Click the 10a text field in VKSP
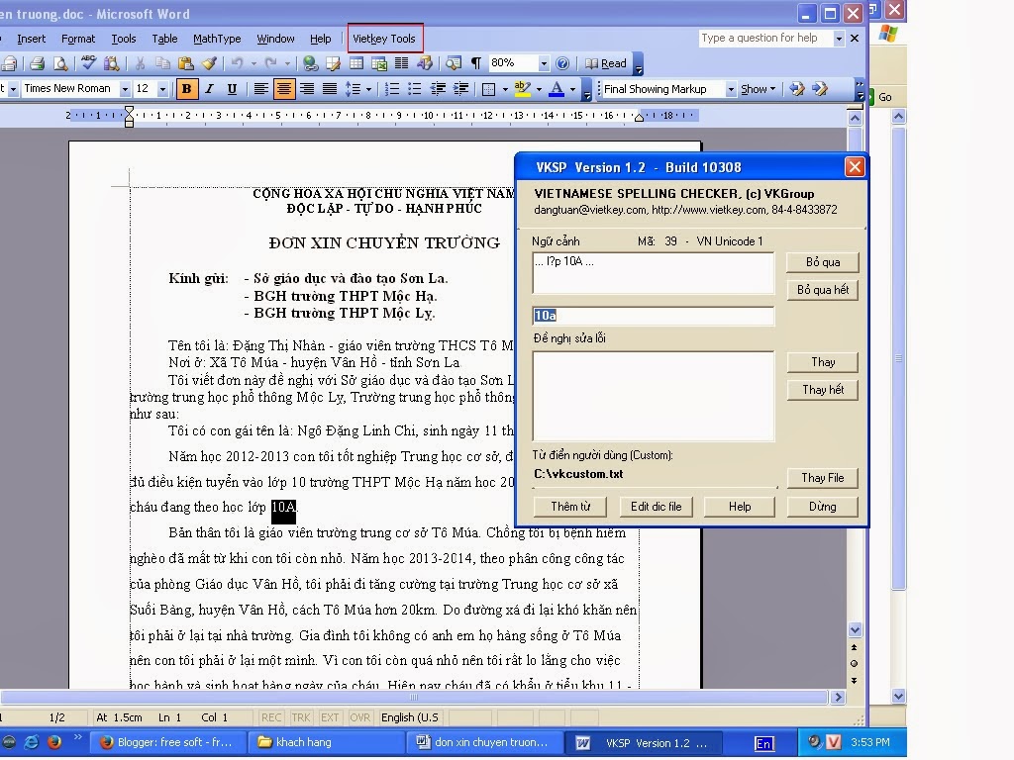Viewport: 1014px width, 760px height. [x=654, y=316]
